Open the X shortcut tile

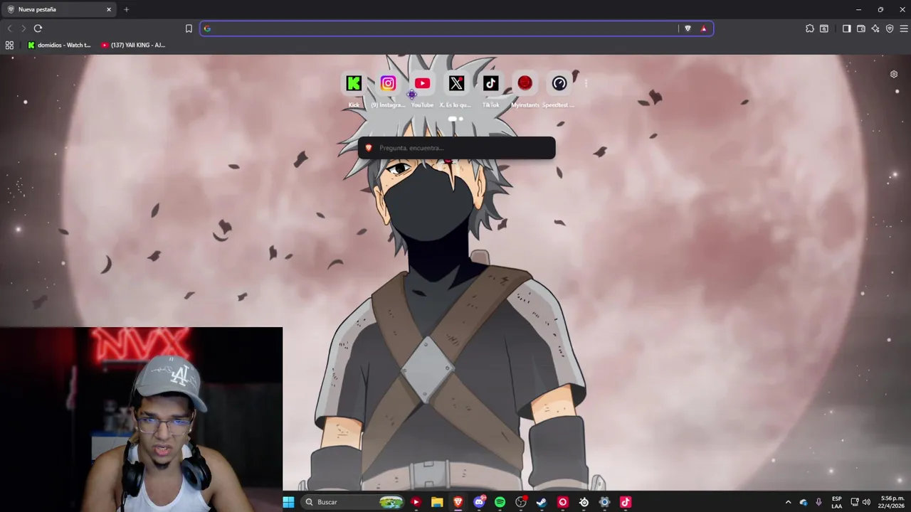tap(456, 84)
